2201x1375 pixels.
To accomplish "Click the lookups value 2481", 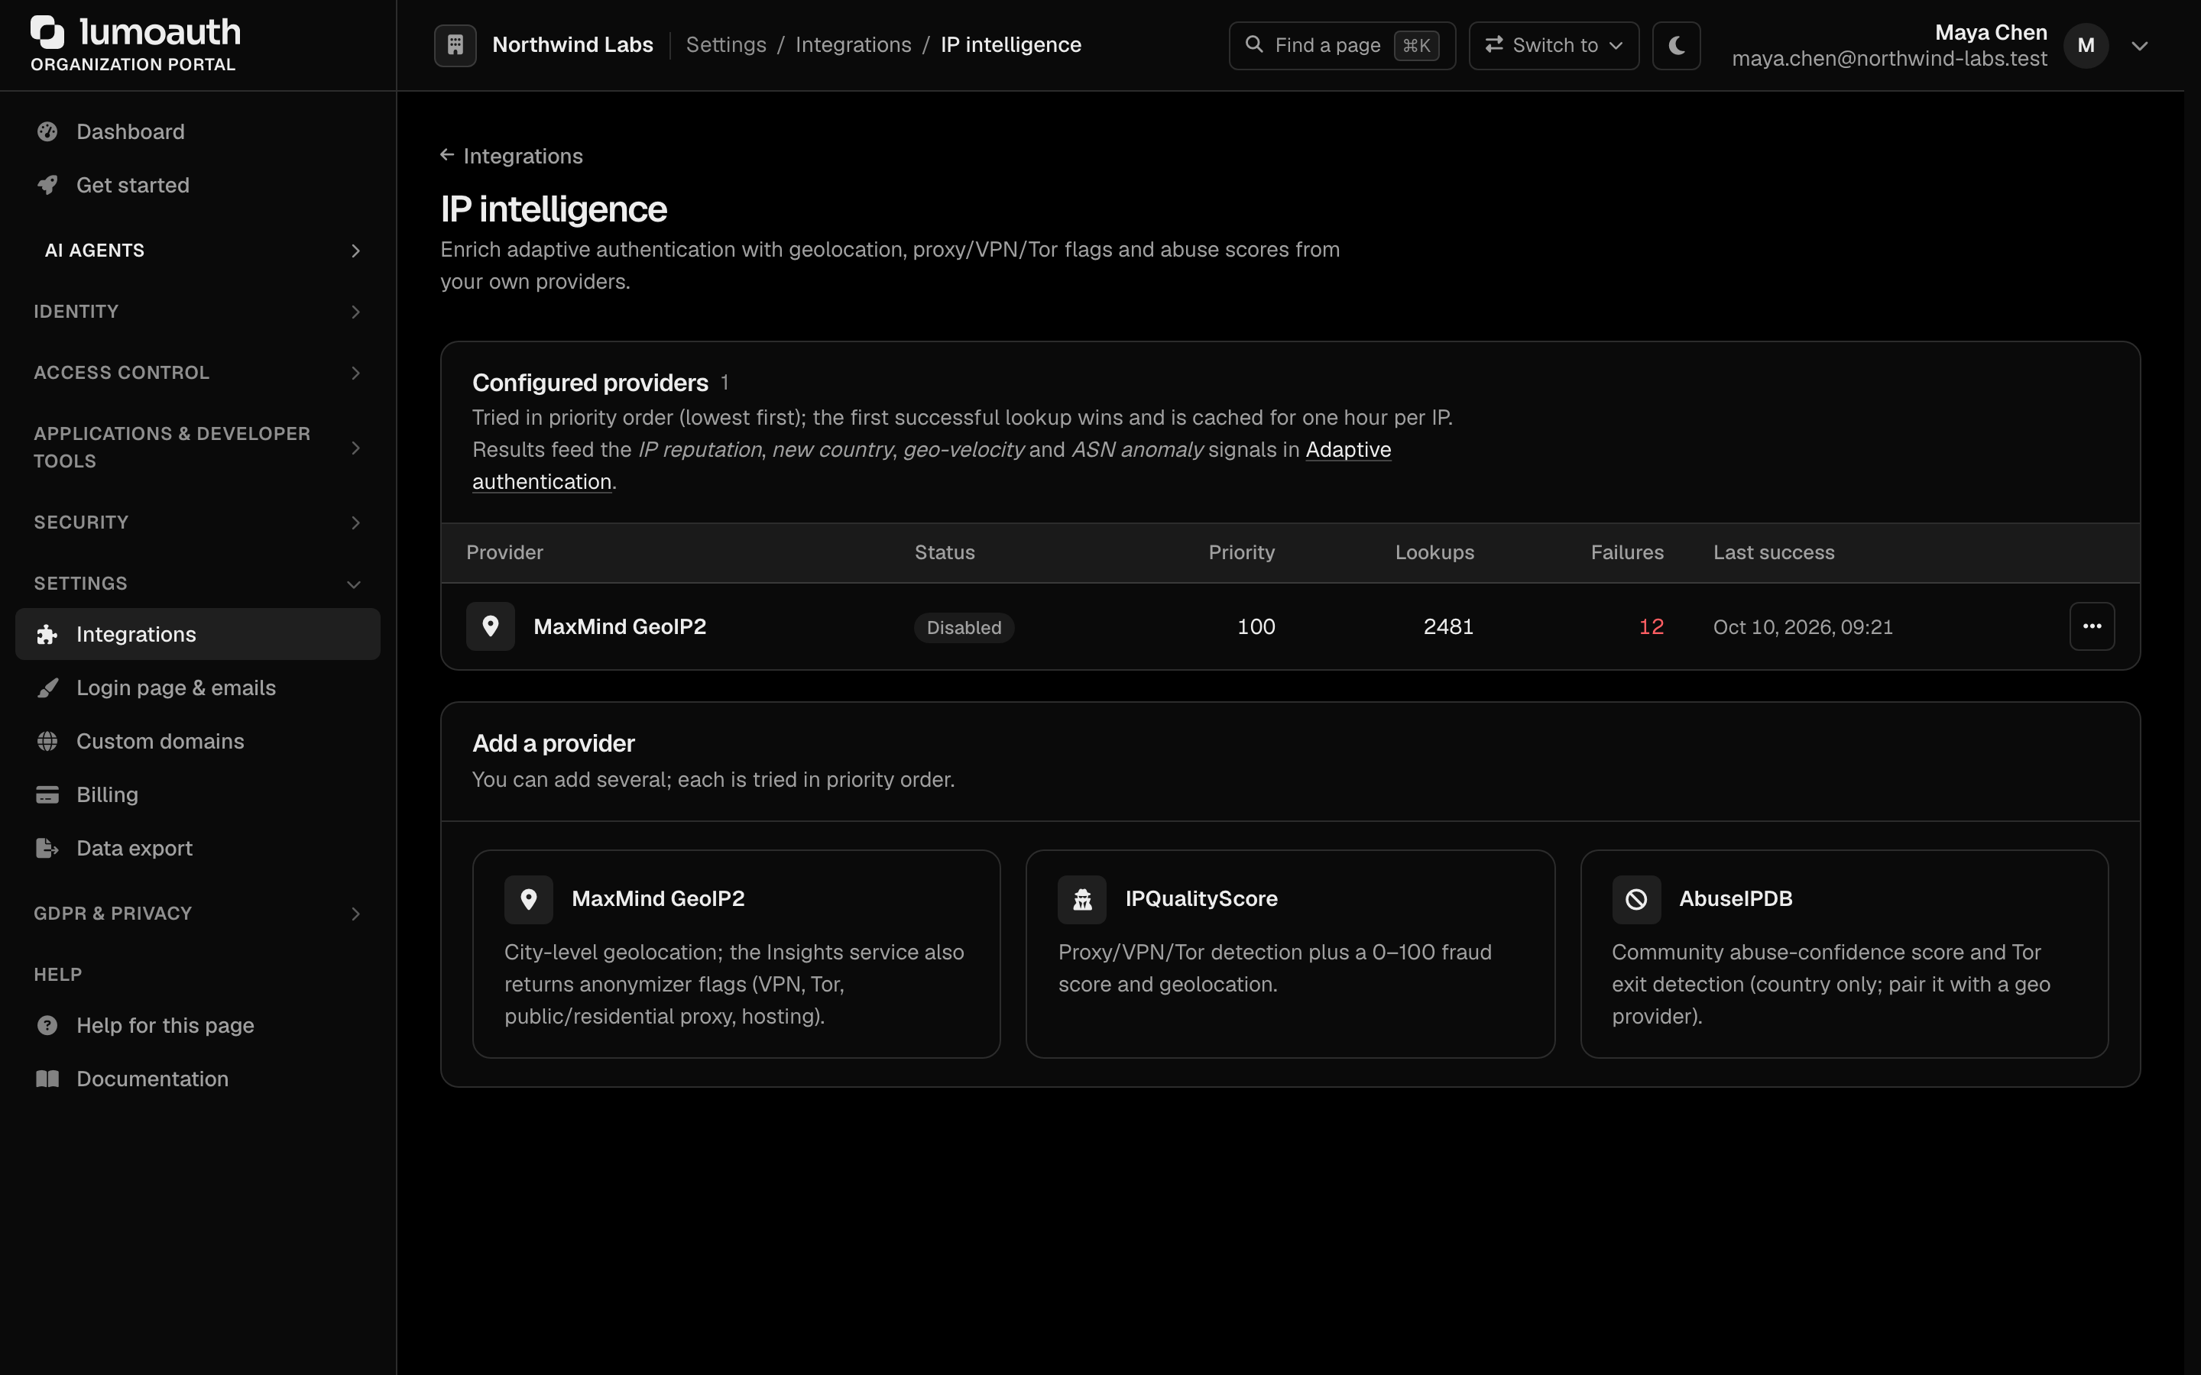I will pos(1448,626).
